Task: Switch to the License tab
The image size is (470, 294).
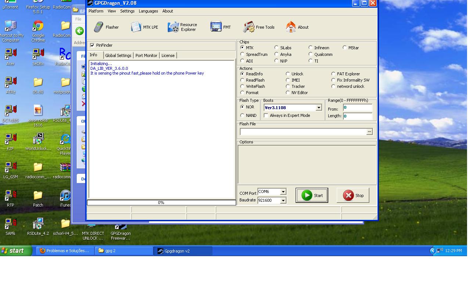Action: pos(168,55)
